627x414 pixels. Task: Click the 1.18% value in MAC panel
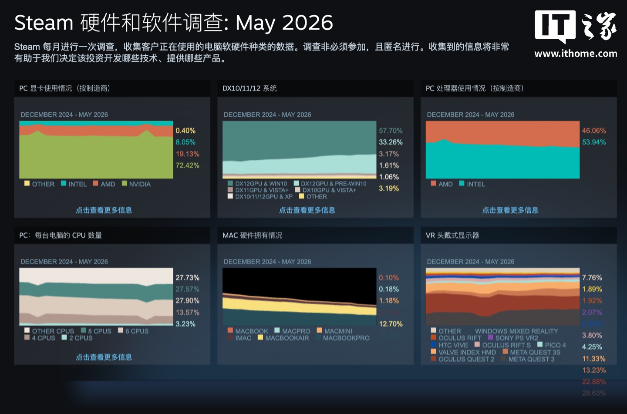389,301
